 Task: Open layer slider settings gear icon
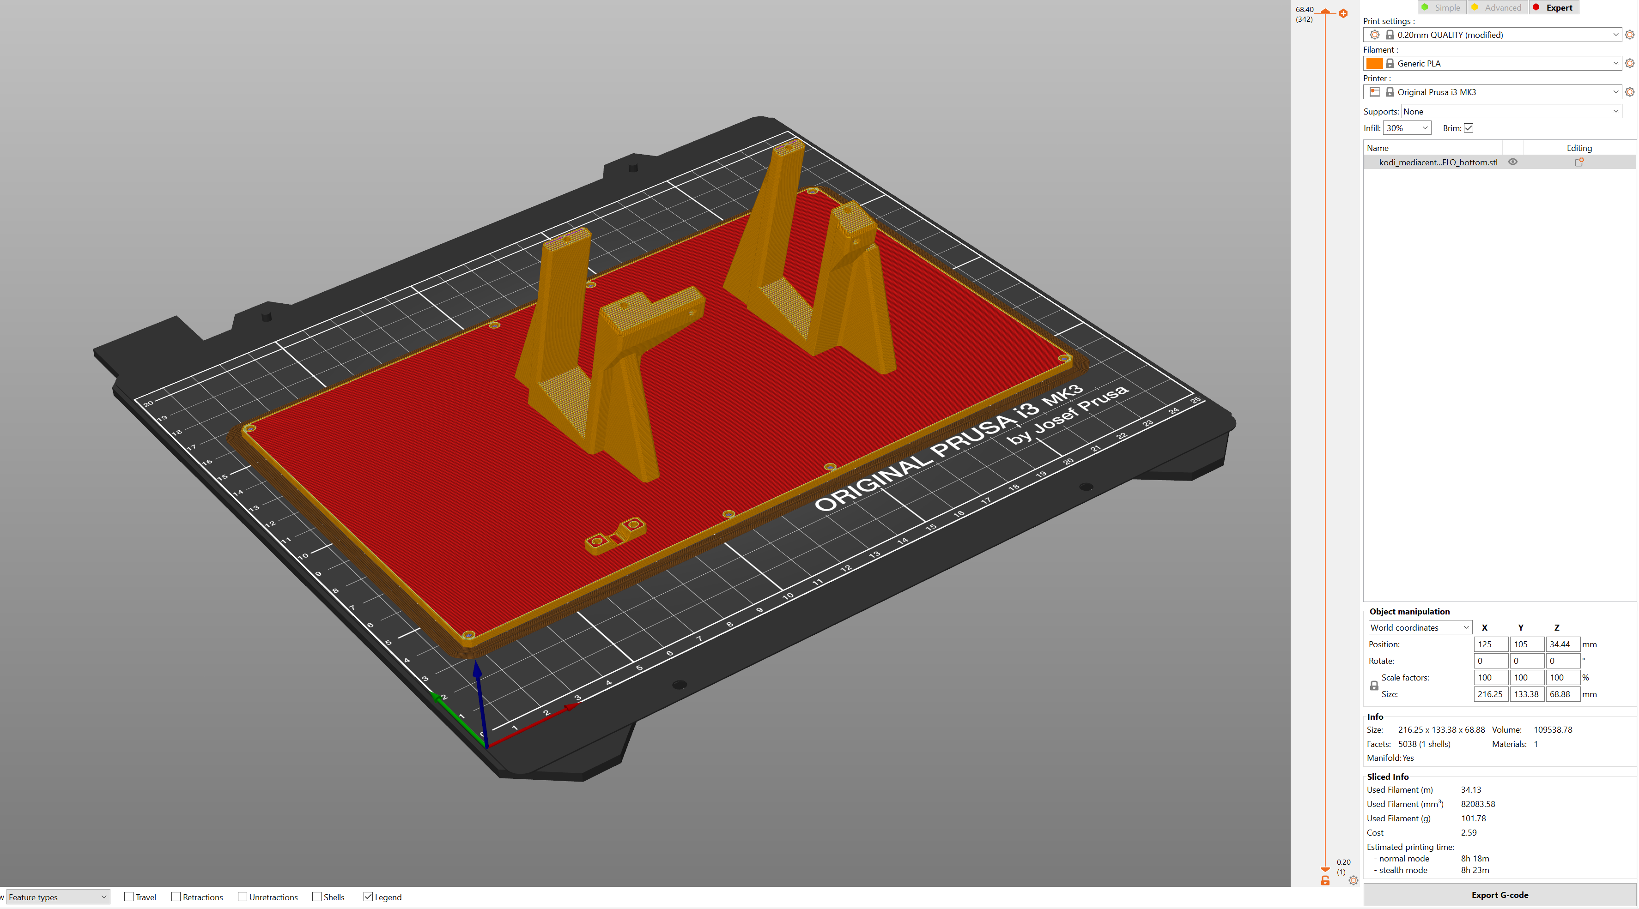point(1354,880)
